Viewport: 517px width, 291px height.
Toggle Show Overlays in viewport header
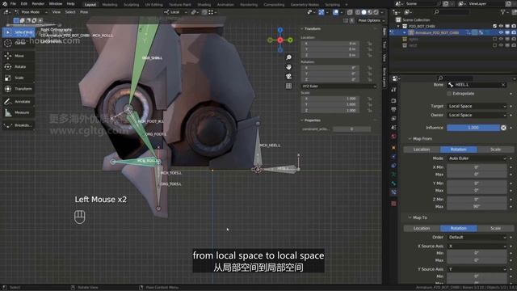335,12
